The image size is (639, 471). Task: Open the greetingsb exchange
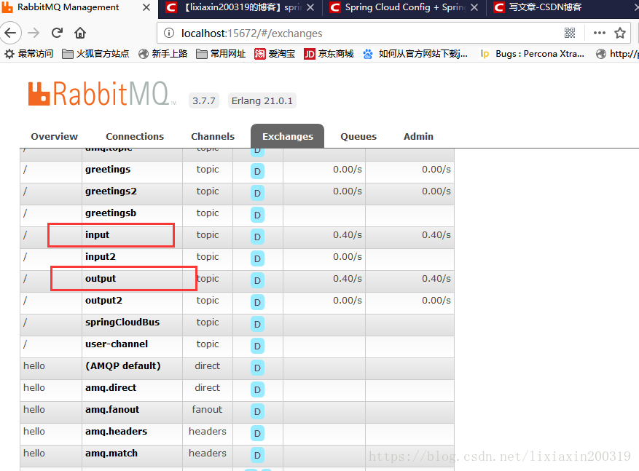click(111, 213)
